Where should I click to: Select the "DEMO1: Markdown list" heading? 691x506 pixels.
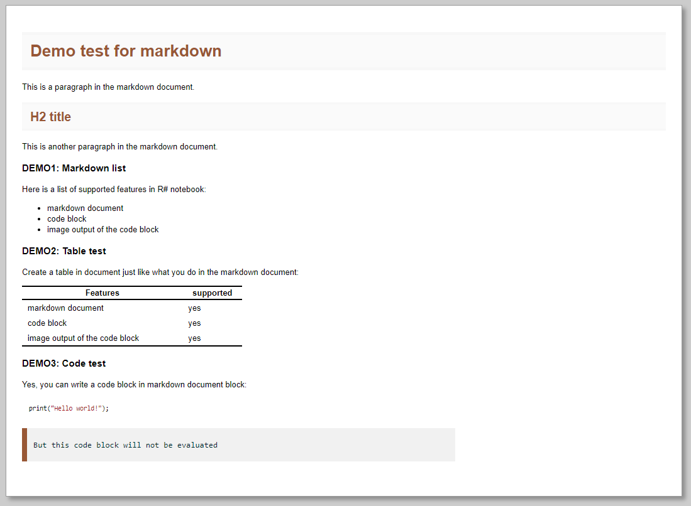click(x=74, y=168)
